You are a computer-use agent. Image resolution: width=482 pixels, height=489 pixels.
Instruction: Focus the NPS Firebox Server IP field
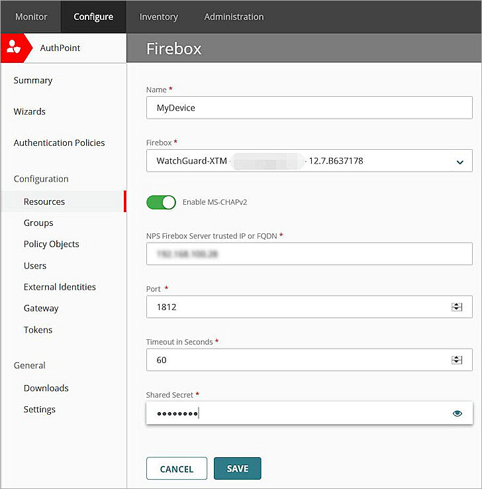309,254
